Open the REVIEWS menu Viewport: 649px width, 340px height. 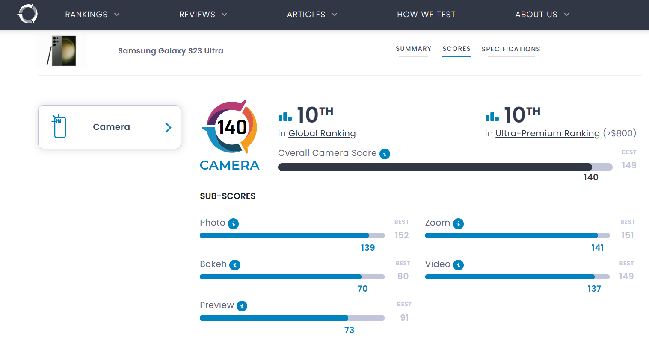point(197,15)
